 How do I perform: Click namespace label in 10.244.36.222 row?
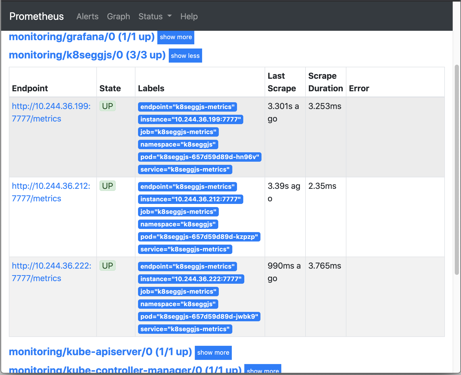(178, 304)
